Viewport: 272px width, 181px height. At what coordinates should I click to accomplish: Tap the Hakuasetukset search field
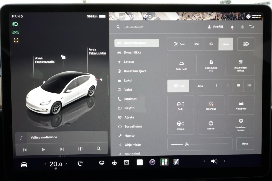pos(133,27)
